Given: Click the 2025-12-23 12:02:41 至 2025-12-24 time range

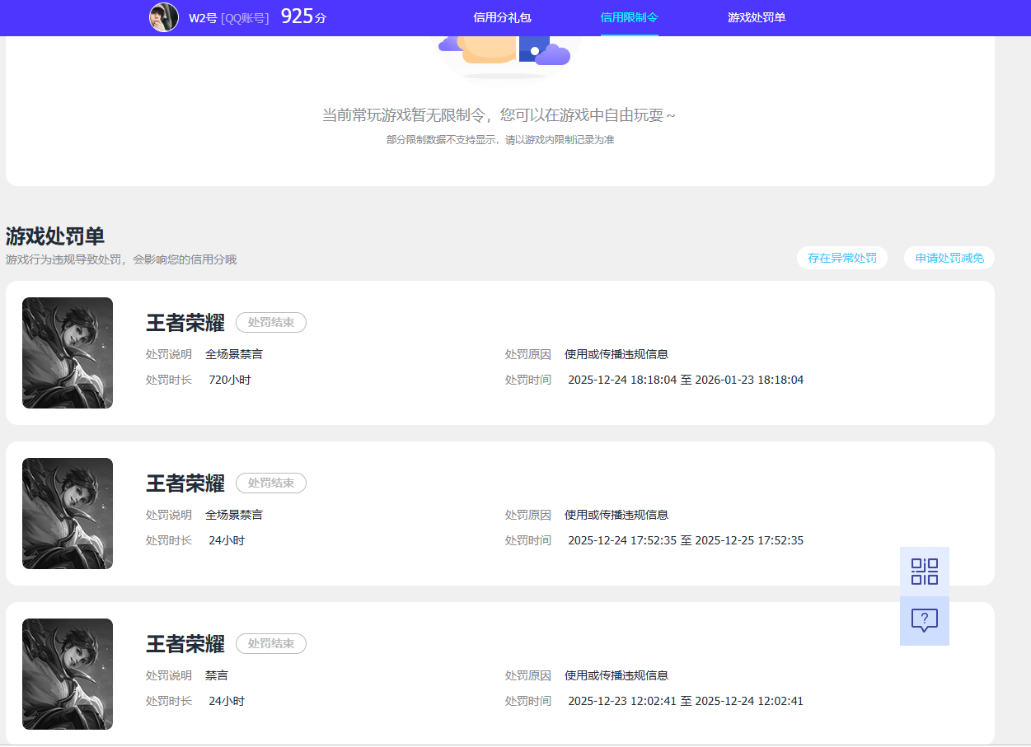Looking at the screenshot, I should pos(686,701).
